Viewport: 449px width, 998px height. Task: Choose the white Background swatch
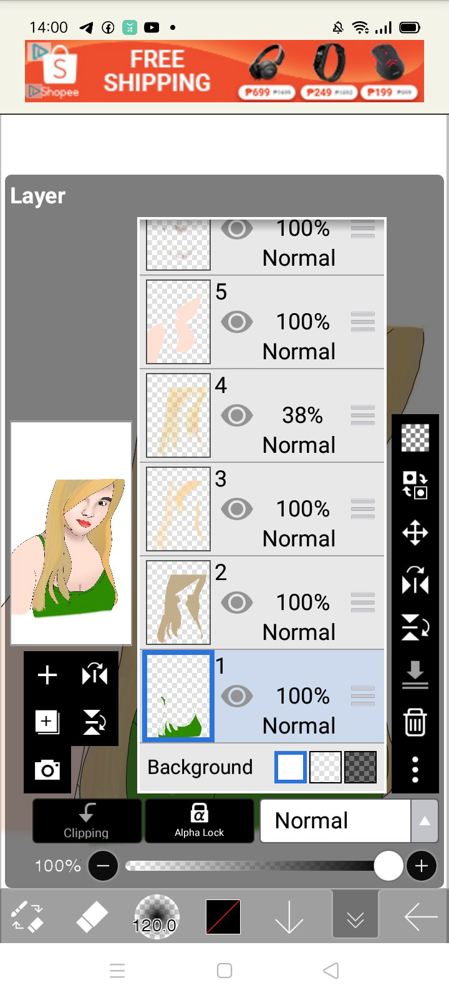click(x=291, y=767)
